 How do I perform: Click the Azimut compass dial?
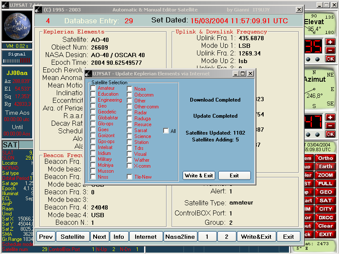pos(320,89)
